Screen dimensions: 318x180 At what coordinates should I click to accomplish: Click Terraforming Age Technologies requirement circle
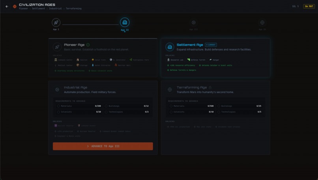coord(219,112)
